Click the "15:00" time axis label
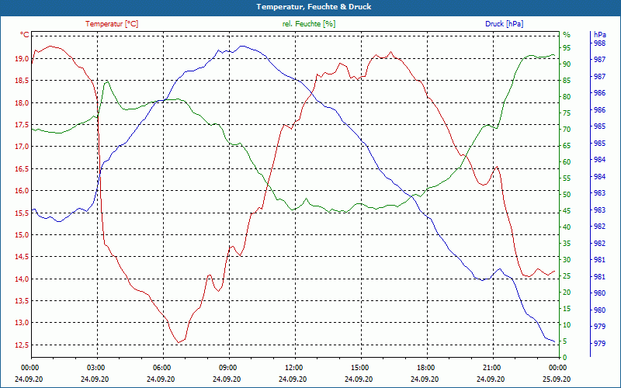The height and width of the screenshot is (388, 621). [x=359, y=368]
